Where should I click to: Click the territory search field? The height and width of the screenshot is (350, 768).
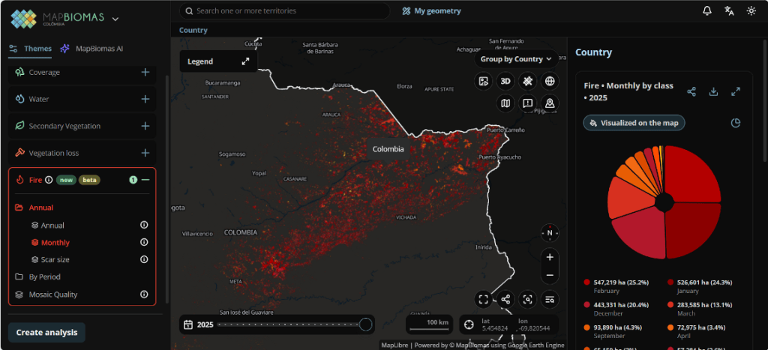coord(284,10)
